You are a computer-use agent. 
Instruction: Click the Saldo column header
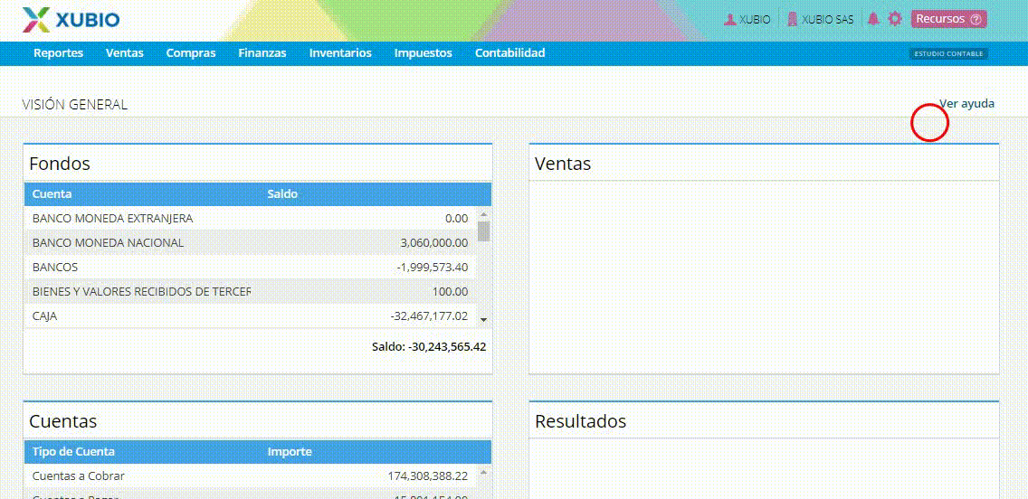pos(282,193)
